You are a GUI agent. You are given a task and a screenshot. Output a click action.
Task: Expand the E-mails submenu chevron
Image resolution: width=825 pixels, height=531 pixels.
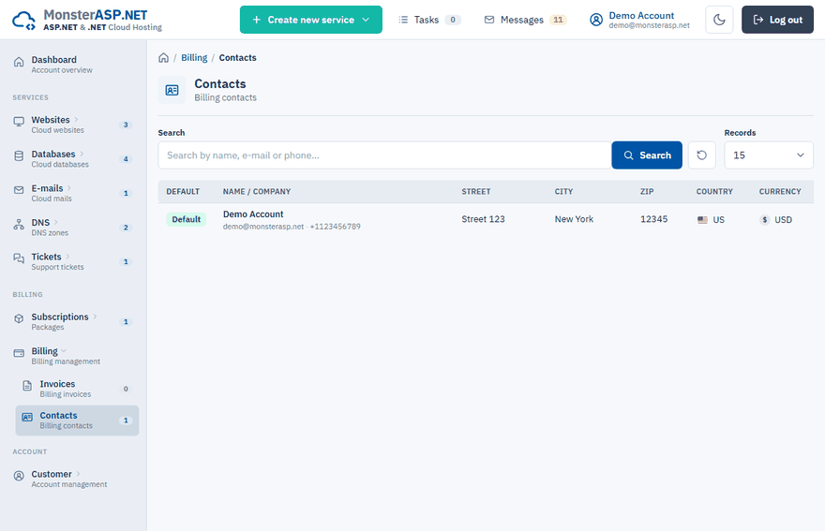click(69, 188)
